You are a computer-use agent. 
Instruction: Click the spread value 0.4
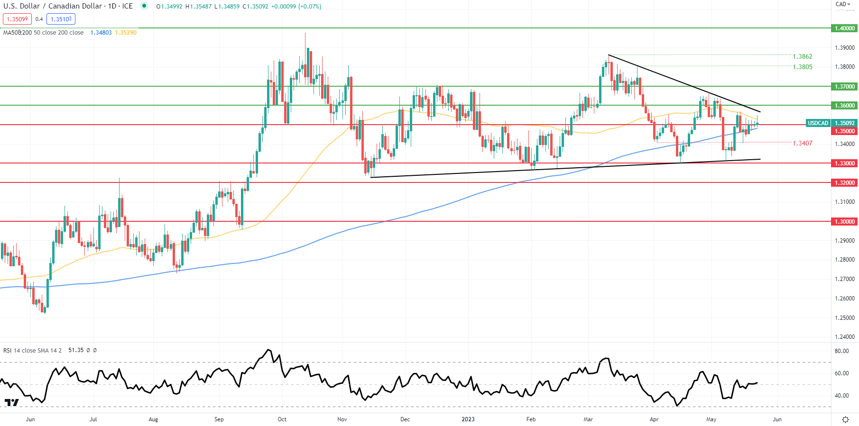(x=39, y=19)
